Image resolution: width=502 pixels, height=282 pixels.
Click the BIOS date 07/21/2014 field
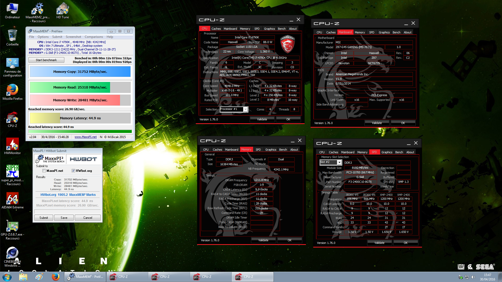coord(374,84)
